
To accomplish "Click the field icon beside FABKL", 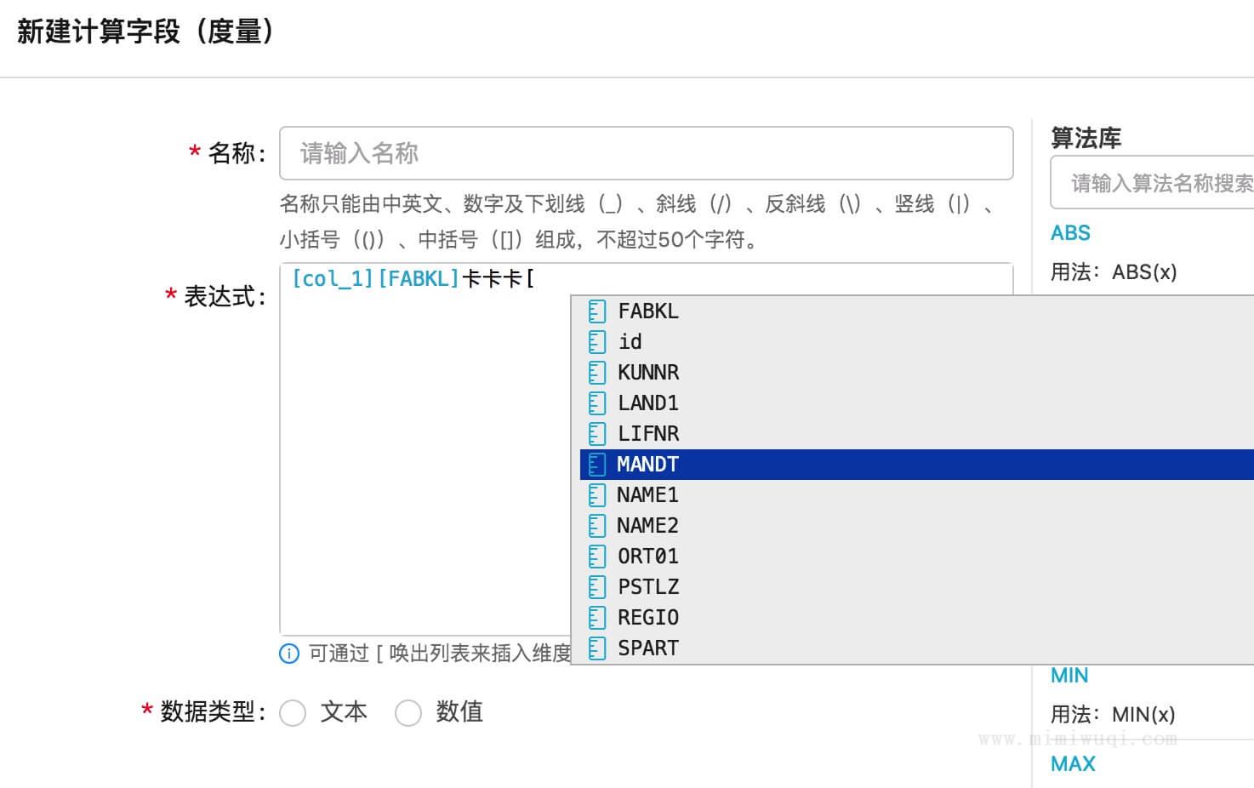I will 597,311.
